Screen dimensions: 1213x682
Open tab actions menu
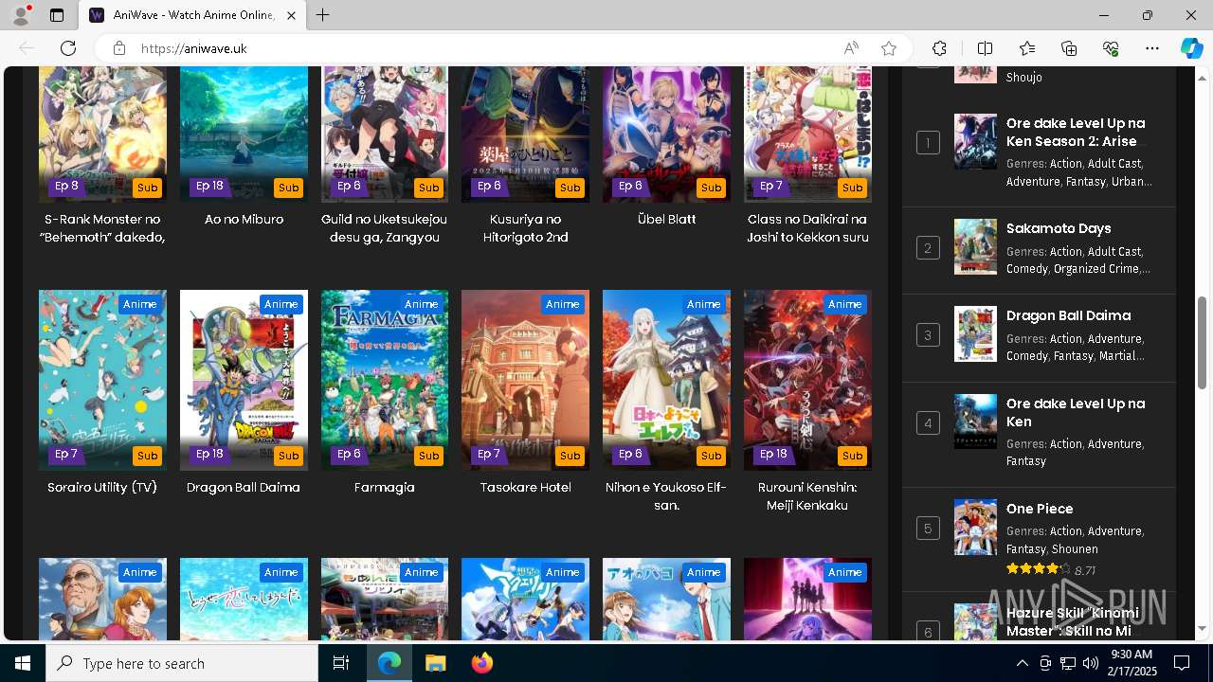(57, 15)
